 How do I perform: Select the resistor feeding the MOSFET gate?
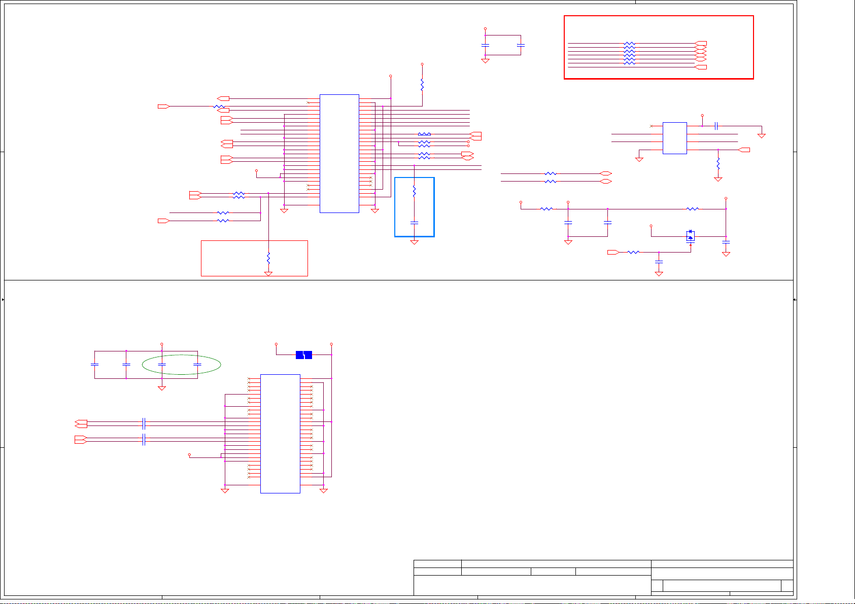[633, 252]
